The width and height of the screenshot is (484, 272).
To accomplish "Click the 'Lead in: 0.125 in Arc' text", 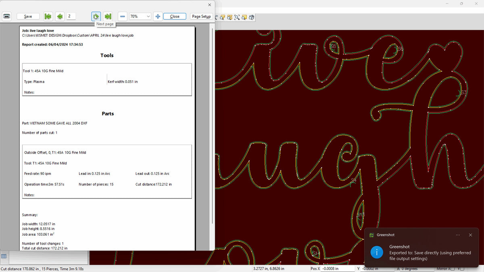I will pyautogui.click(x=94, y=174).
